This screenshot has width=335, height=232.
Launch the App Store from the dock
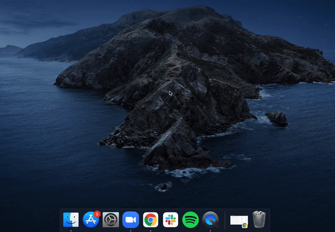pyautogui.click(x=90, y=219)
